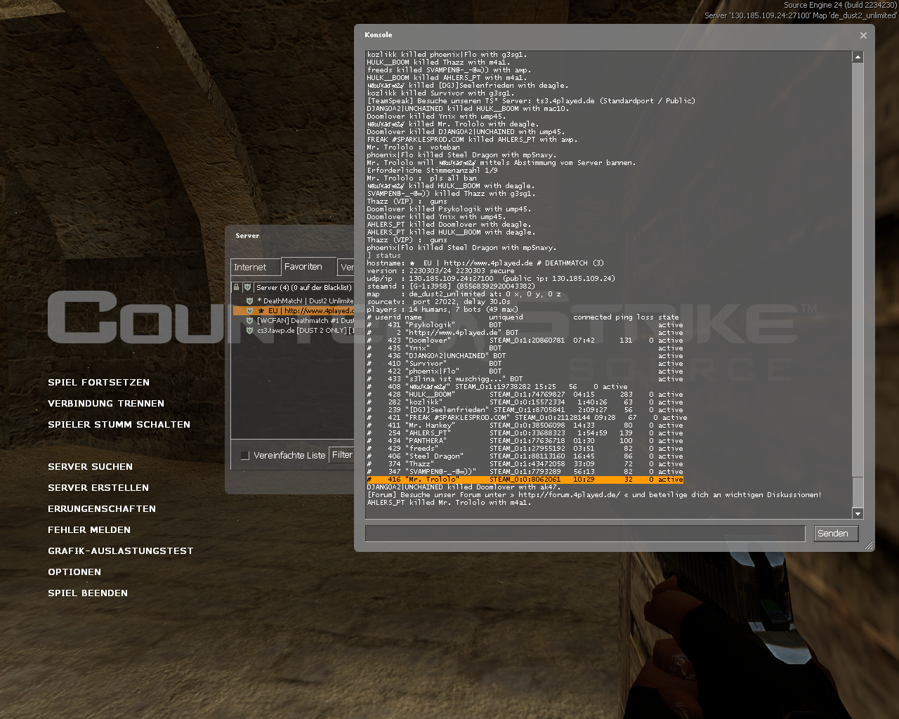This screenshot has height=719, width=899.
Task: Select the [WCFAN] Deathmatch #1 server row
Action: tap(293, 320)
